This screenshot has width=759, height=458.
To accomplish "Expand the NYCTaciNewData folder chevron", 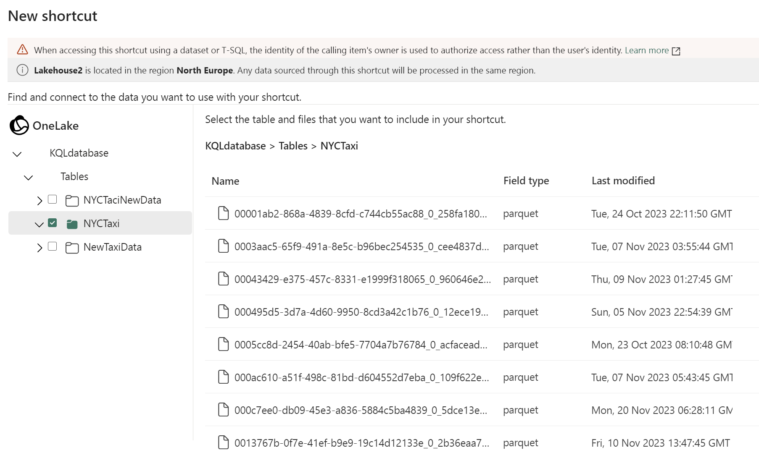I will 40,201.
